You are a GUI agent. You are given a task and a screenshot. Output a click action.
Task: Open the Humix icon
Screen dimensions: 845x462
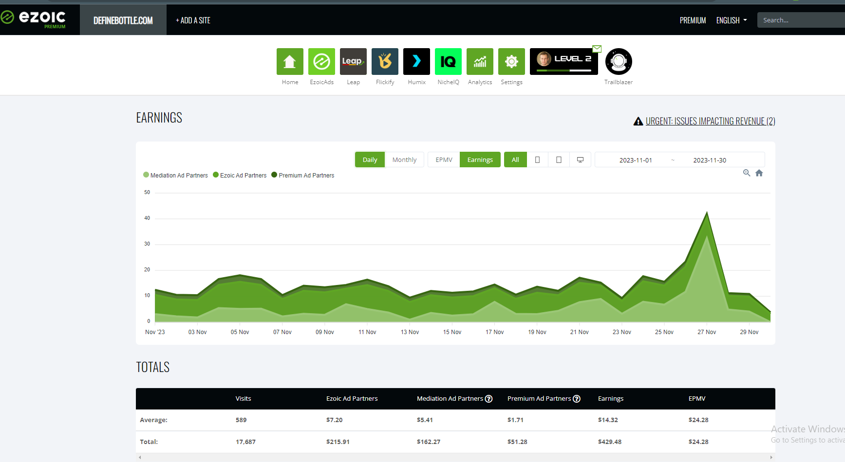click(x=416, y=61)
